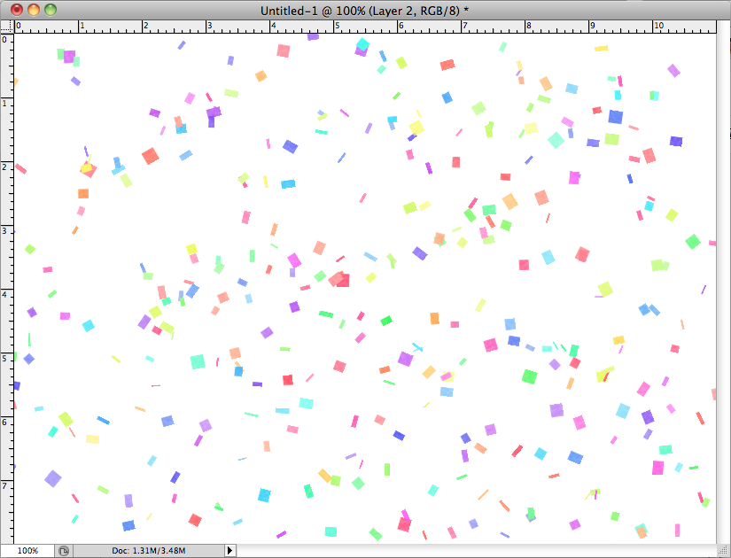
Task: Click the Untitled-1 title bar text
Action: click(364, 9)
